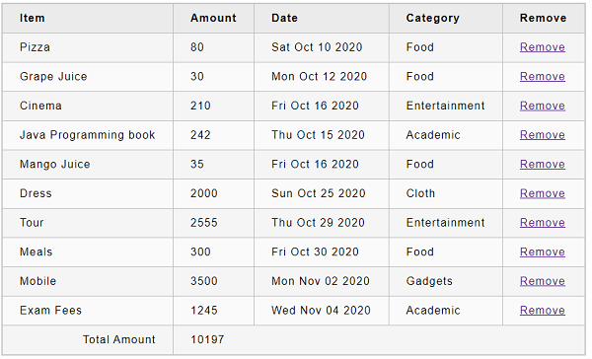Image resolution: width=592 pixels, height=359 pixels.
Task: Remove the Dress expense row
Action: pos(542,193)
